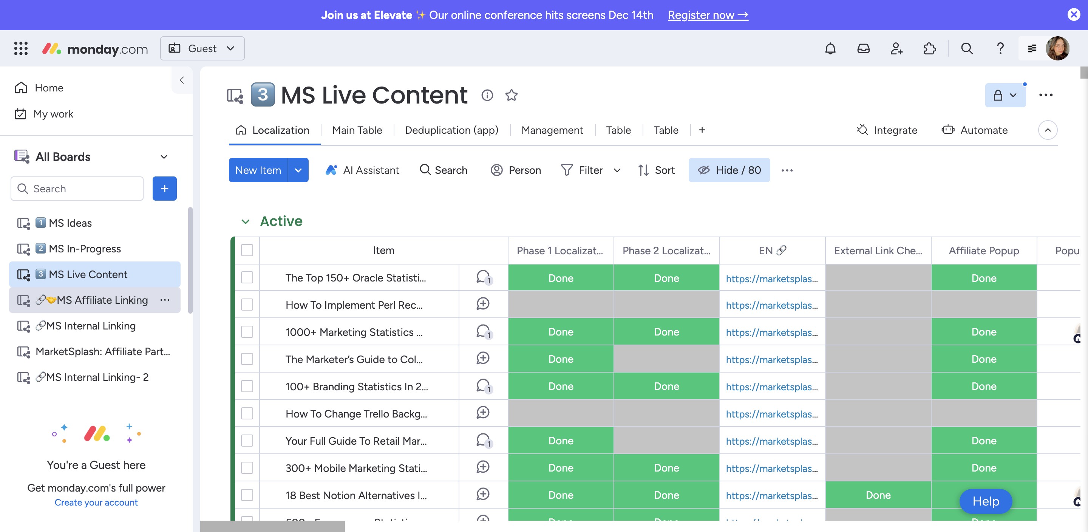Open the Deduplication (app) tab
This screenshot has width=1088, height=532.
(451, 130)
